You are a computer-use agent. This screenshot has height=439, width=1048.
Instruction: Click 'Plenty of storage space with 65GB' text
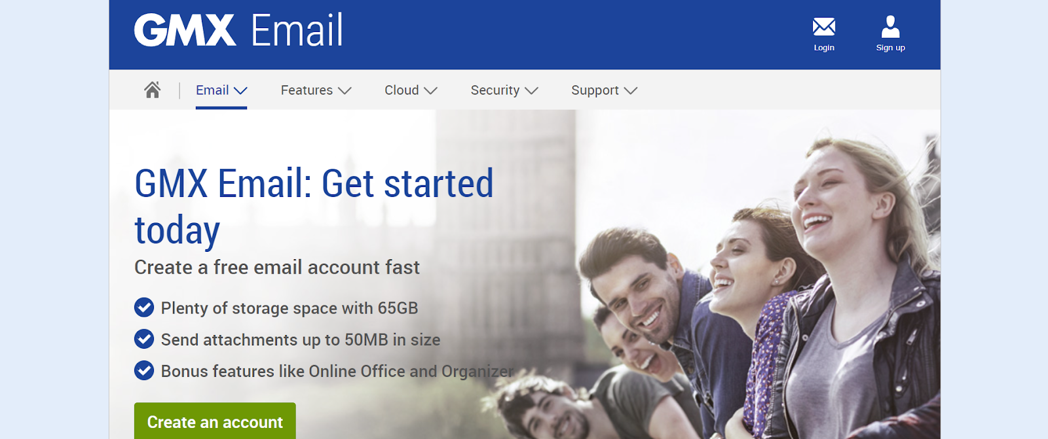290,308
